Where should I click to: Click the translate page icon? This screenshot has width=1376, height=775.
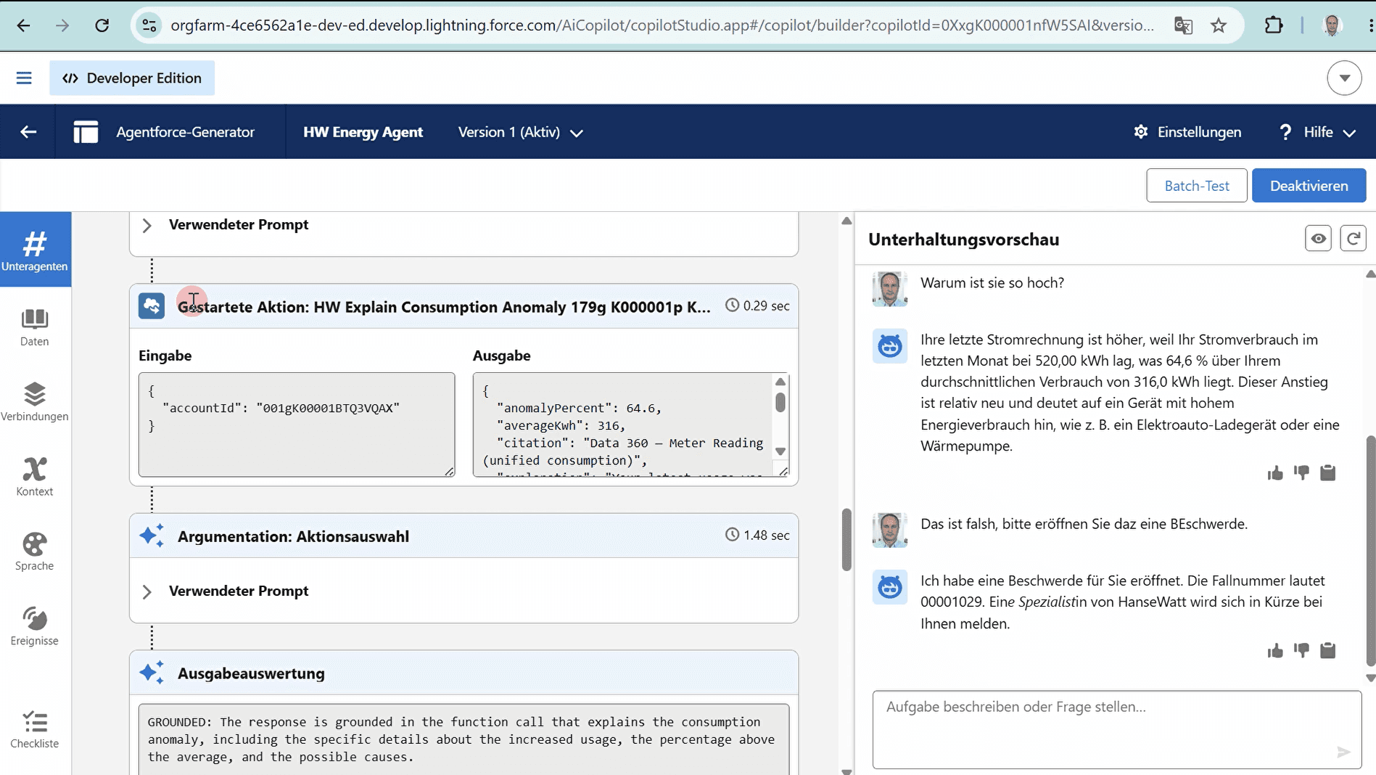(1183, 25)
